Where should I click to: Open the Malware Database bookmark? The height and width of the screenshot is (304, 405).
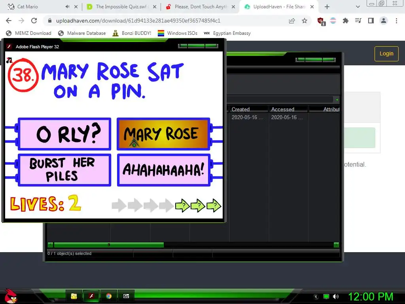82,33
